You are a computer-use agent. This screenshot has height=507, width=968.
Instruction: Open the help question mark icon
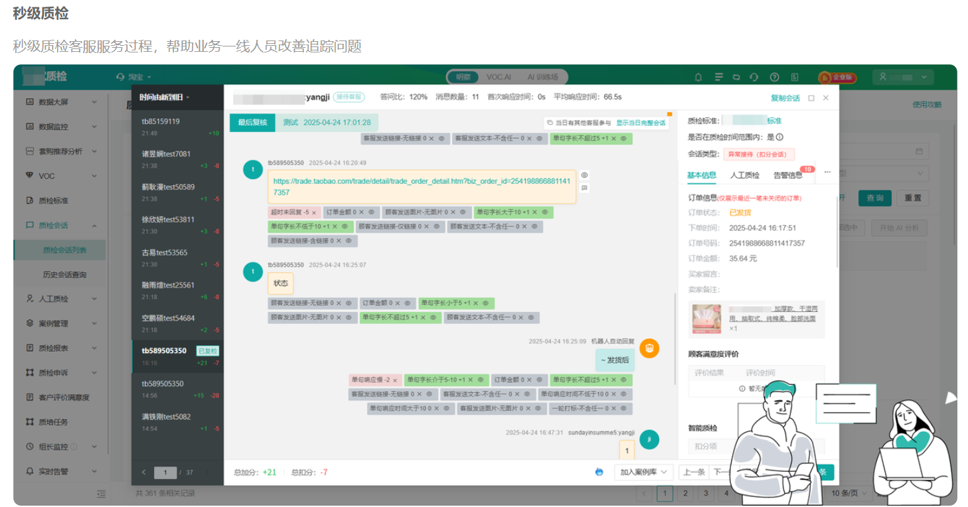[x=774, y=77]
